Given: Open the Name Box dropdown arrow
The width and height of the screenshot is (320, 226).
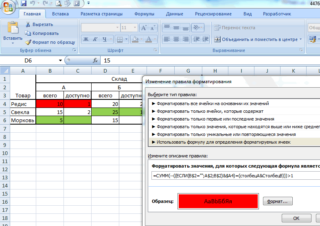Looking at the screenshot, I should [60, 60].
